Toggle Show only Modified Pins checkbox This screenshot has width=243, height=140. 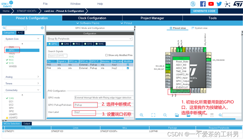[106, 55]
